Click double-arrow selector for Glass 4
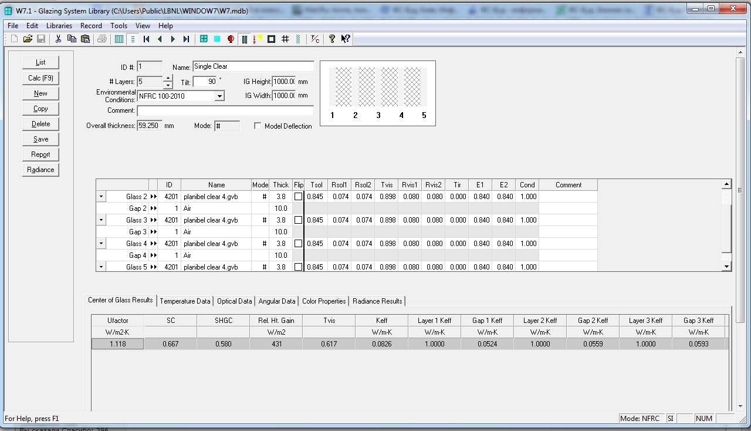This screenshot has width=751, height=431. point(154,244)
